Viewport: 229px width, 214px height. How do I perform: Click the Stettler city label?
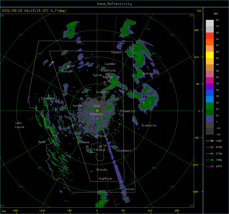coord(148,74)
